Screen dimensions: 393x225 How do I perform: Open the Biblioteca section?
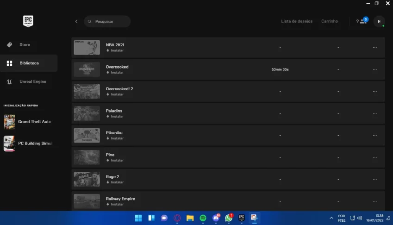(29, 63)
